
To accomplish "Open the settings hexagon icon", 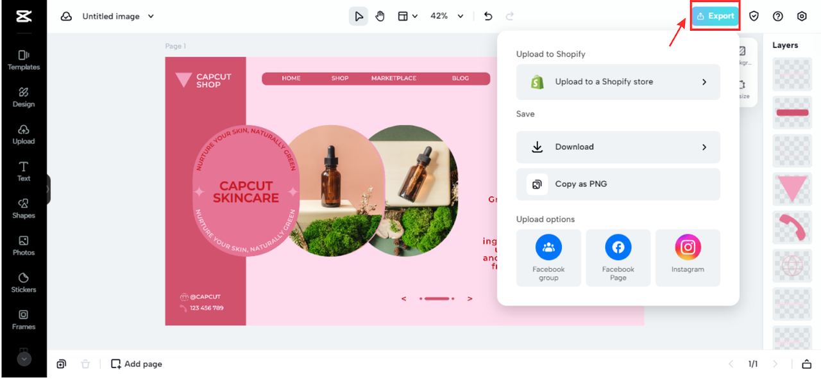I will point(802,16).
